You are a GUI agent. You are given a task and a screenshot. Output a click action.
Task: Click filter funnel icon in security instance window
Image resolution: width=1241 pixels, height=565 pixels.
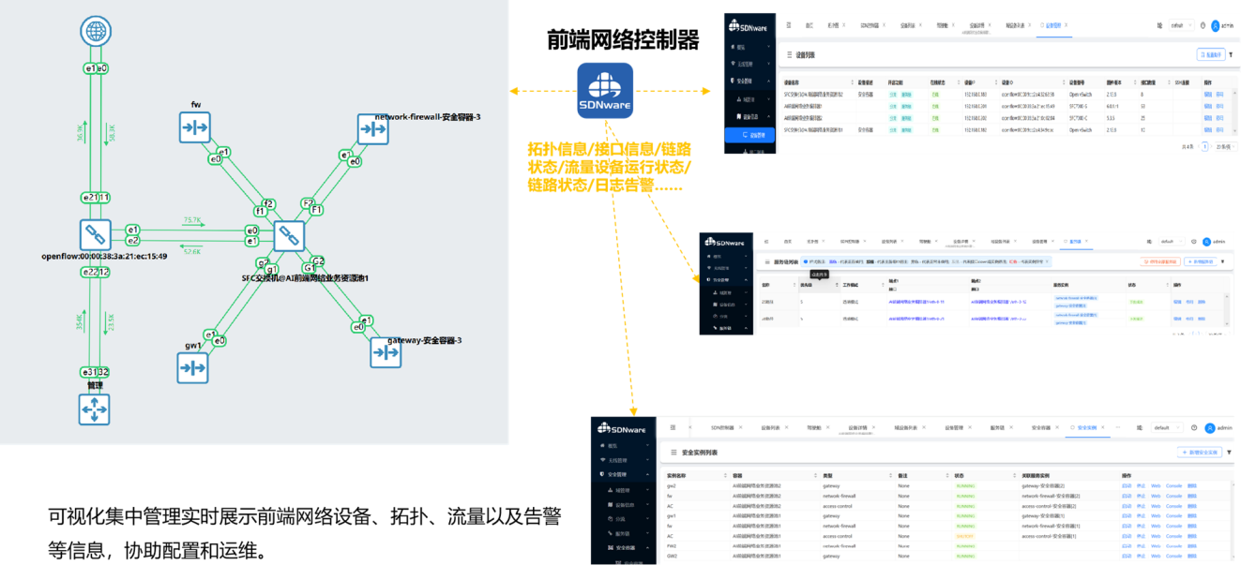click(x=1229, y=453)
